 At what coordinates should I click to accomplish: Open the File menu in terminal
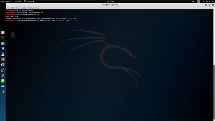click(8, 8)
